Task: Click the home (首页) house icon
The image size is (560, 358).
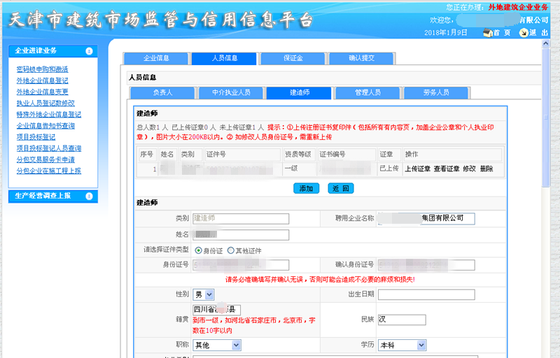Action: coord(488,33)
